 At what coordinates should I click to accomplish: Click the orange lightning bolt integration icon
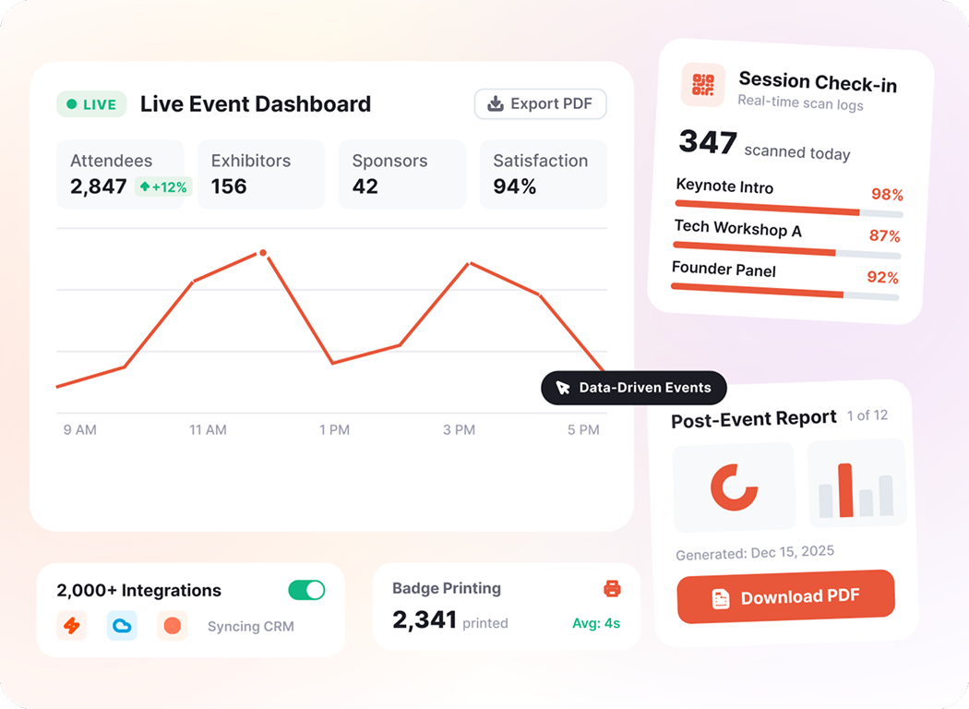coord(72,626)
